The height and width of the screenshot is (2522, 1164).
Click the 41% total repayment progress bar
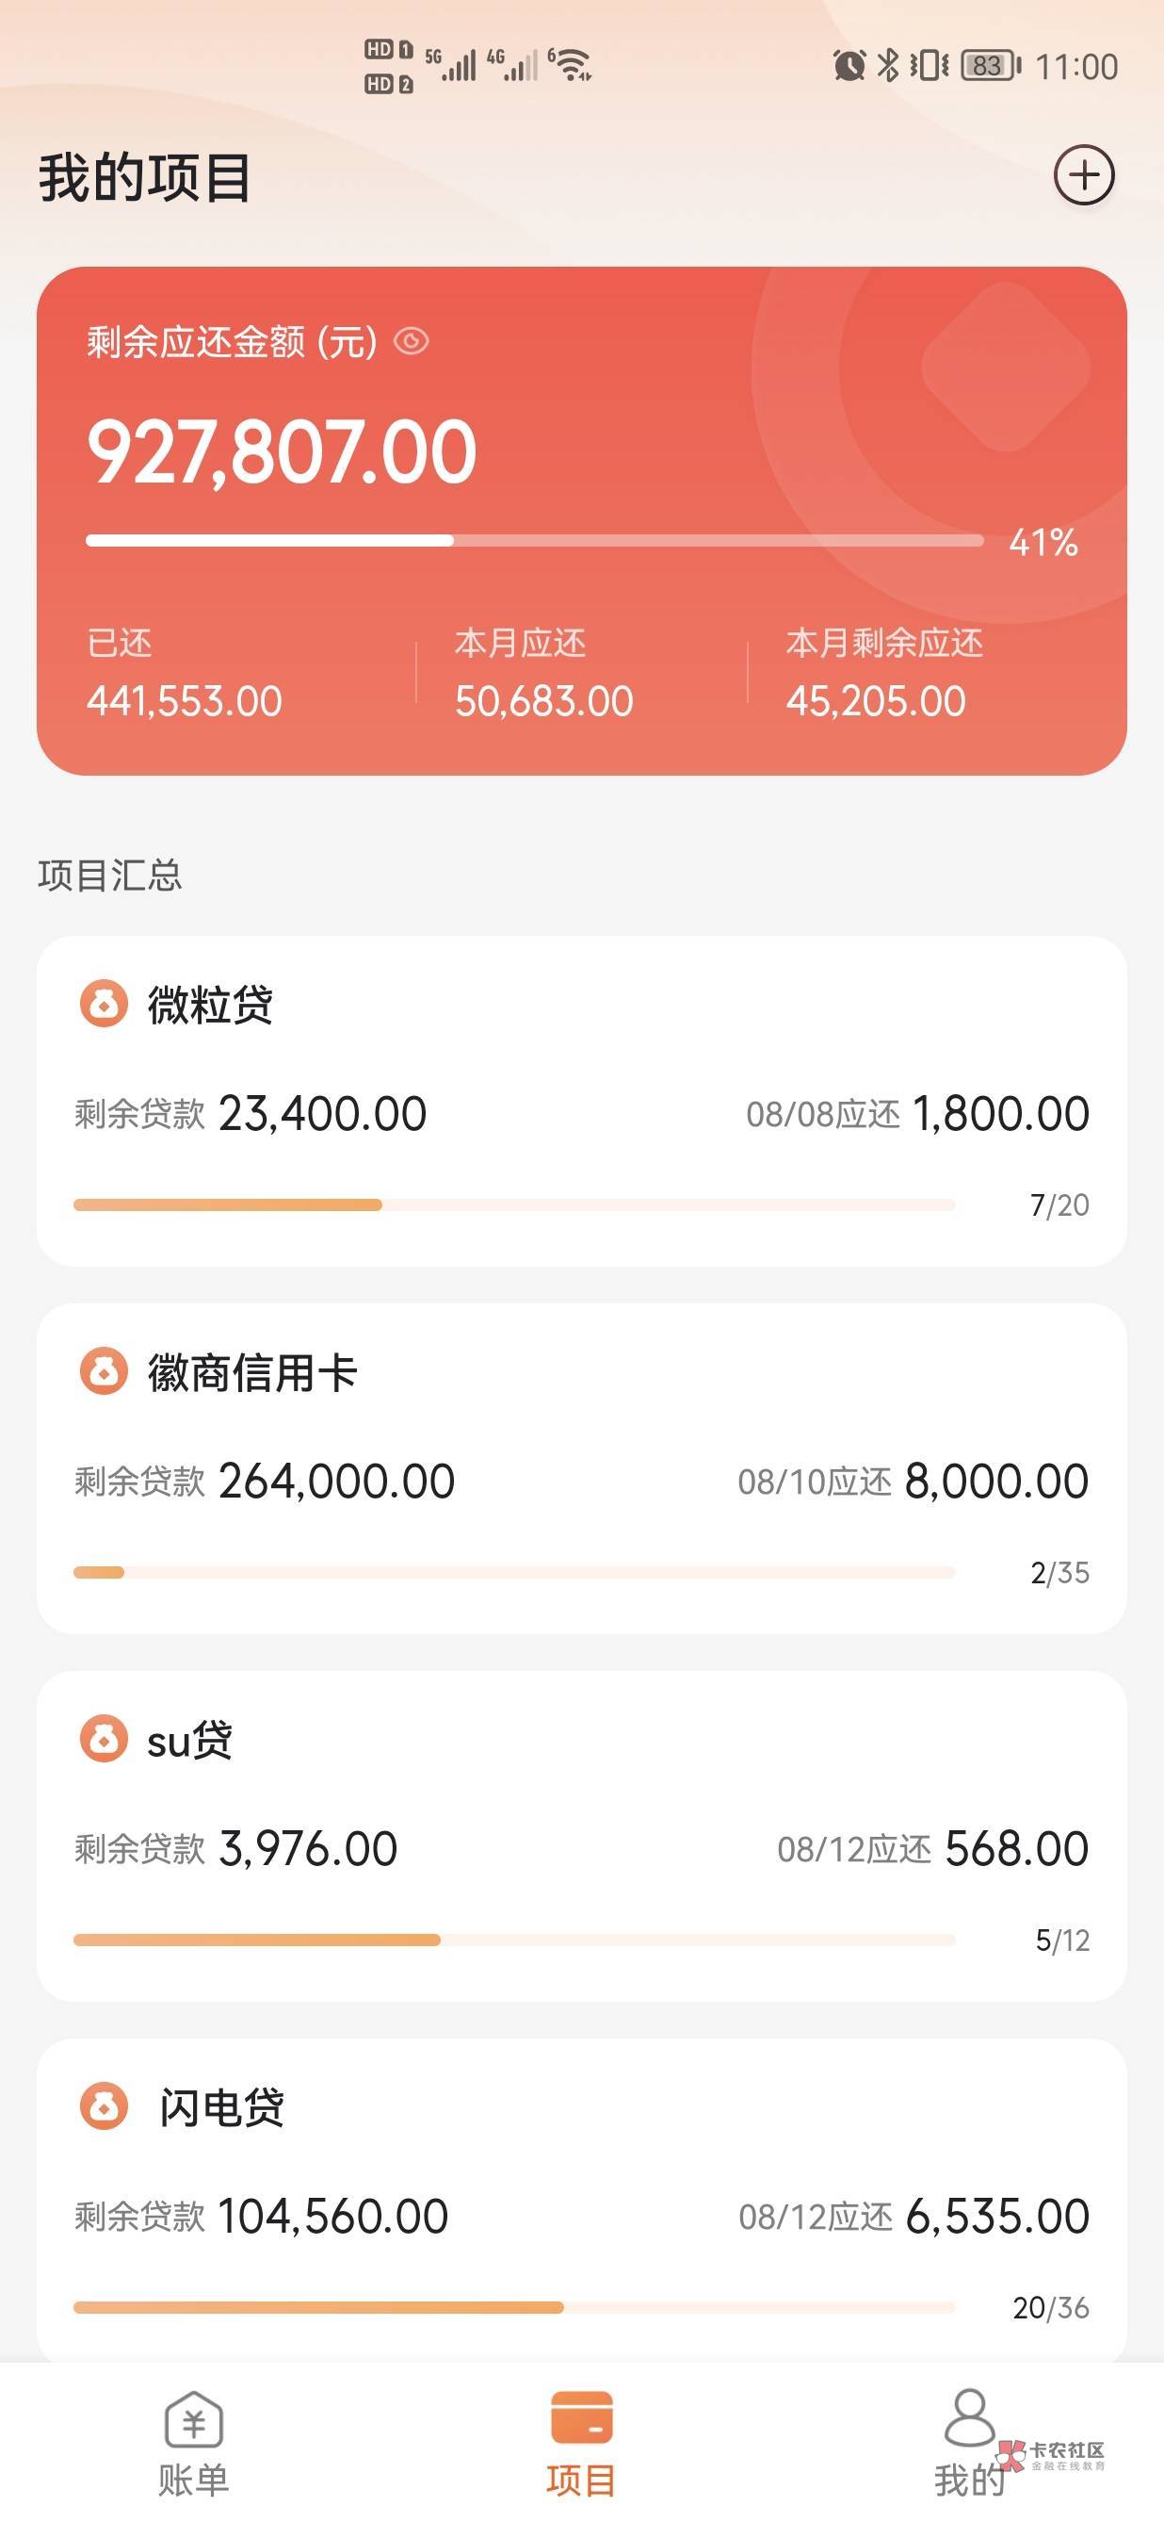[x=534, y=540]
